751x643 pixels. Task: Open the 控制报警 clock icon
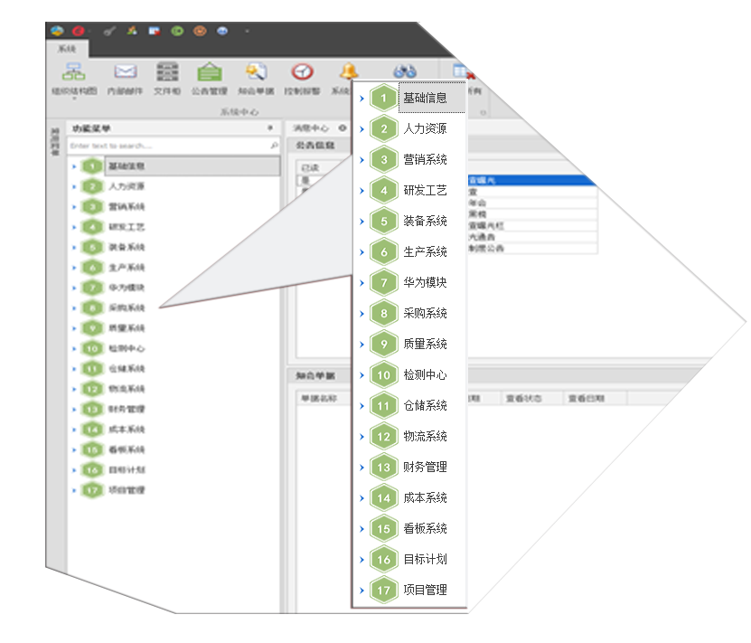(x=302, y=72)
